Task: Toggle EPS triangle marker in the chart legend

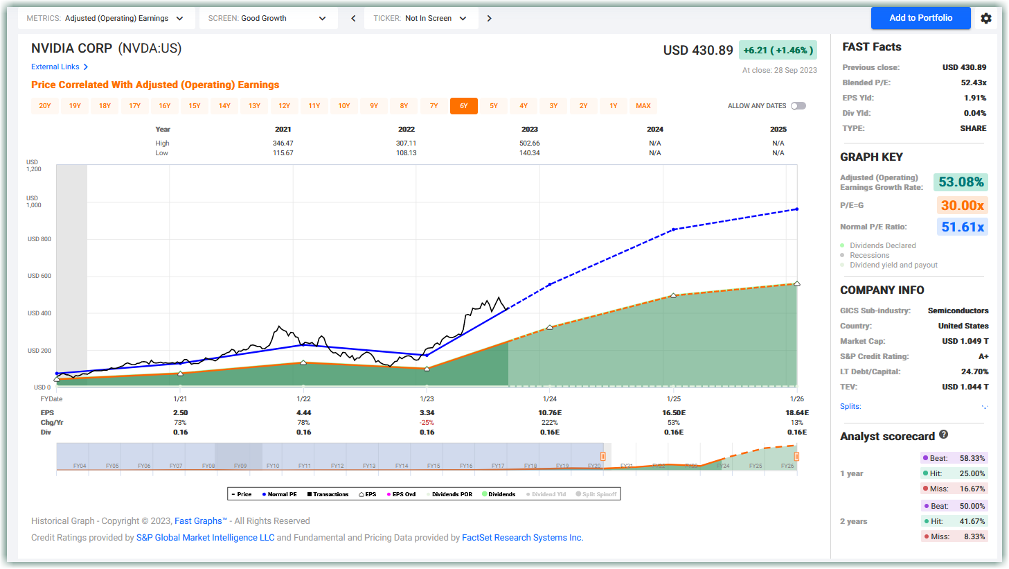Action: pos(368,494)
